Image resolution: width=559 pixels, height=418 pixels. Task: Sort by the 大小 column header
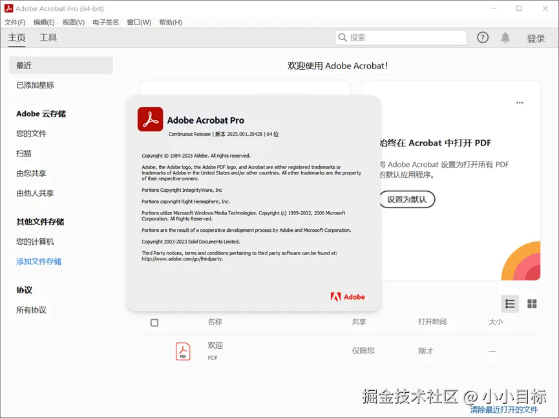click(x=496, y=322)
